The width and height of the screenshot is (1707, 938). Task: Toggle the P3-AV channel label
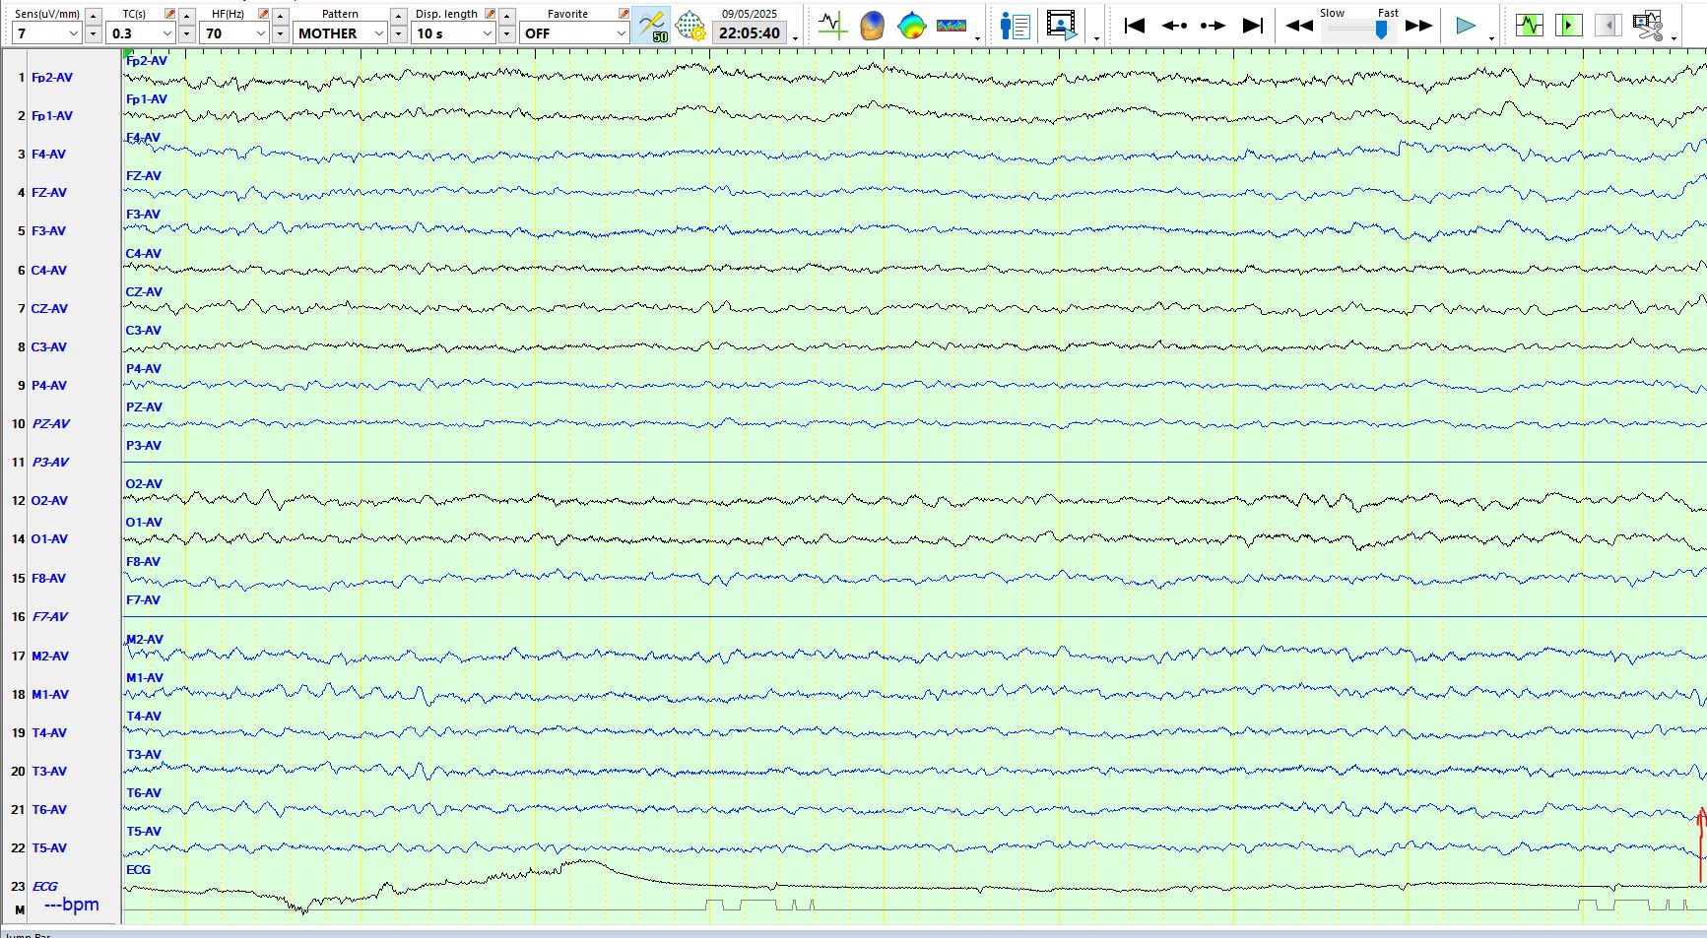tap(50, 462)
